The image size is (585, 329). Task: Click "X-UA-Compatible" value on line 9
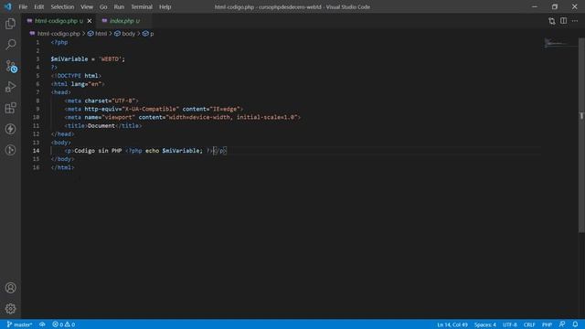151,109
